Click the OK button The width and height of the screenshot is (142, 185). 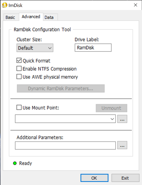click(94, 178)
